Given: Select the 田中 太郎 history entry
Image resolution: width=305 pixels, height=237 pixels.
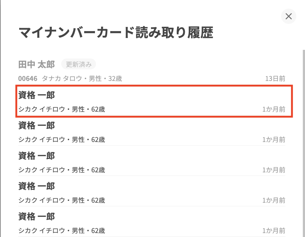Looking at the screenshot, I should click(x=37, y=64).
